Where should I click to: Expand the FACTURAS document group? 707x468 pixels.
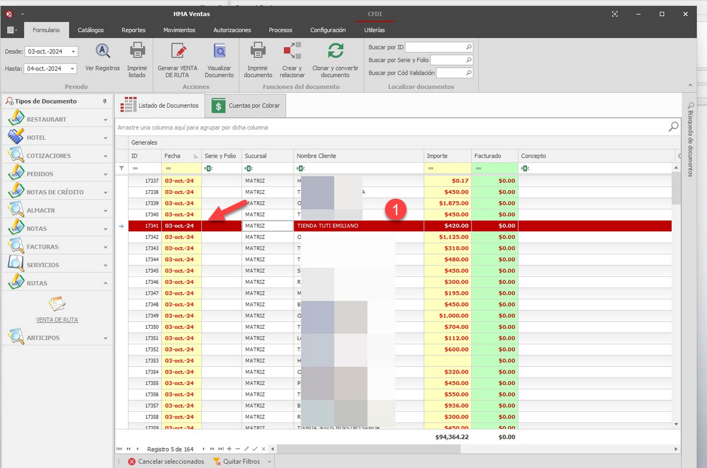click(57, 247)
